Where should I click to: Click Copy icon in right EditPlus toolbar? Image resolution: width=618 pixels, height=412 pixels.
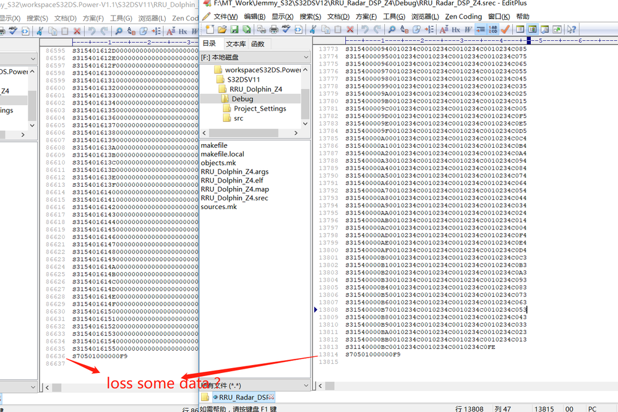325,30
